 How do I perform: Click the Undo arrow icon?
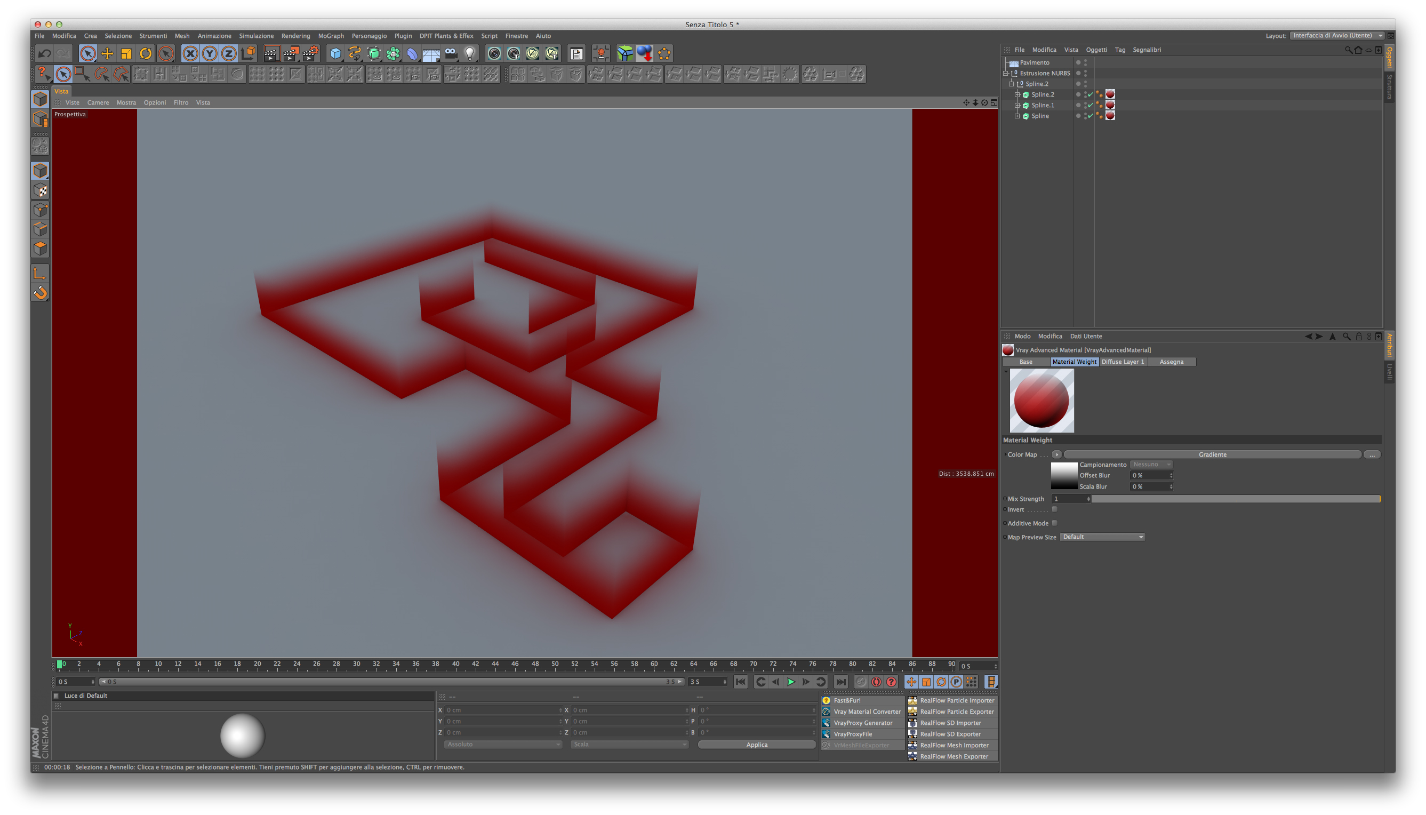[x=44, y=54]
